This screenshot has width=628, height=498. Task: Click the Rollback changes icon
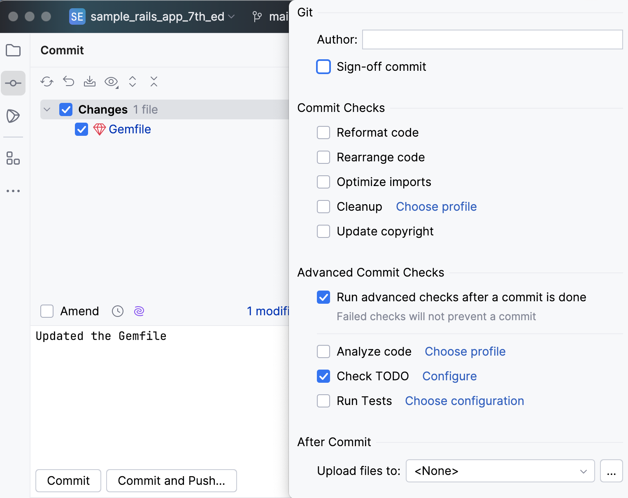(68, 82)
